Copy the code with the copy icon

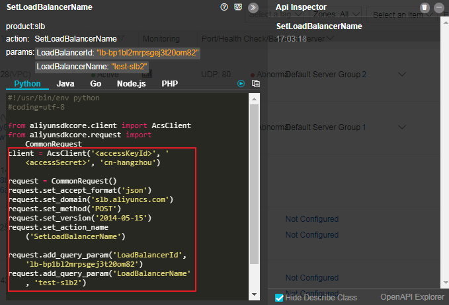point(256,83)
